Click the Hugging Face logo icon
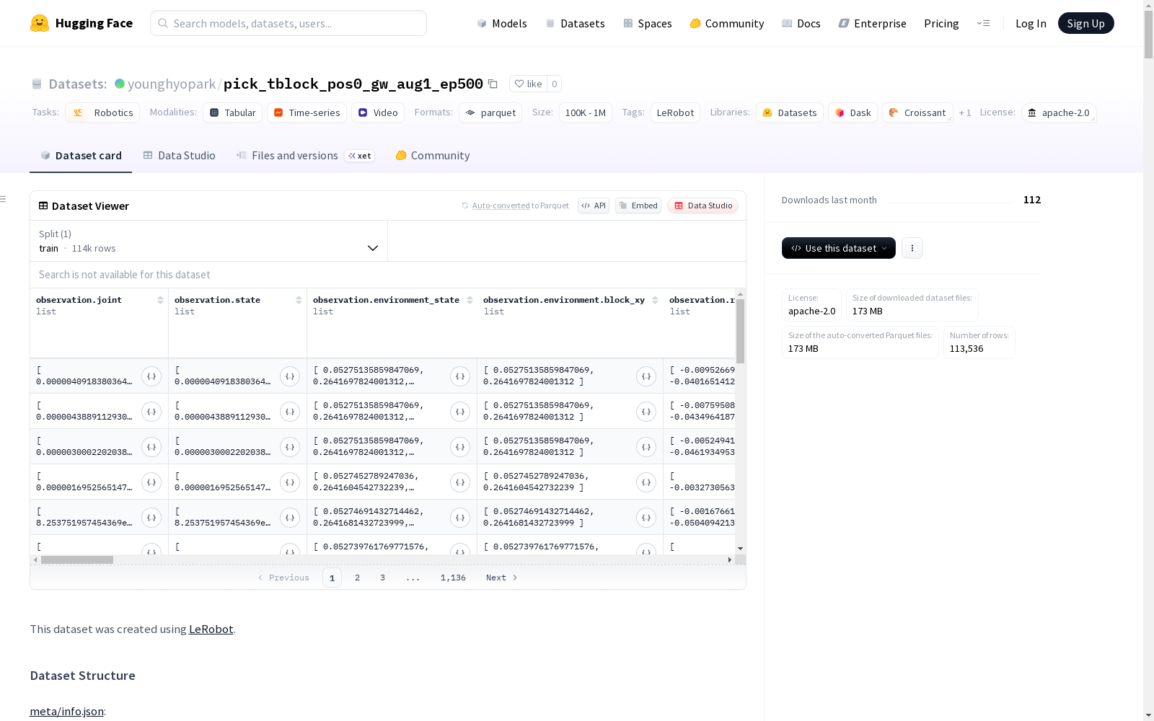 [40, 23]
